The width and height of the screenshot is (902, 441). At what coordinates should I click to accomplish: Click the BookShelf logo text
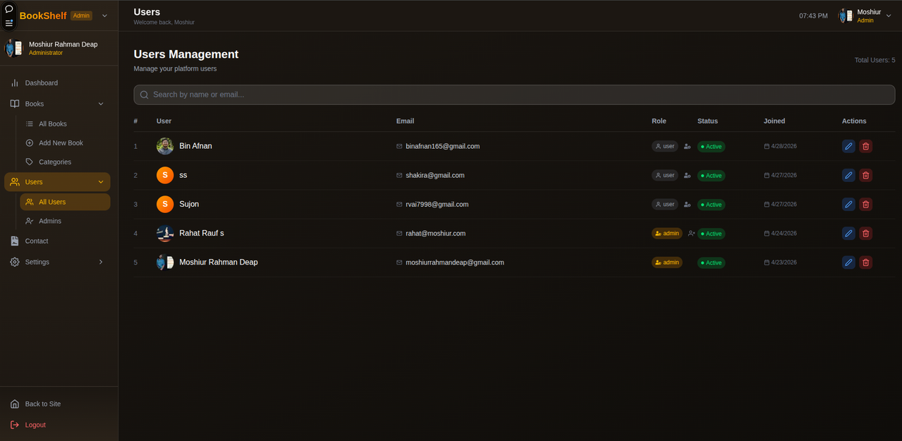pyautogui.click(x=43, y=16)
